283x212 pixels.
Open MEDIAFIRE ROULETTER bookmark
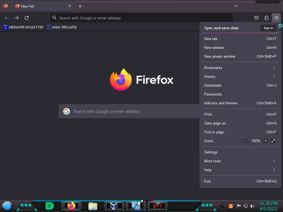click(23, 27)
